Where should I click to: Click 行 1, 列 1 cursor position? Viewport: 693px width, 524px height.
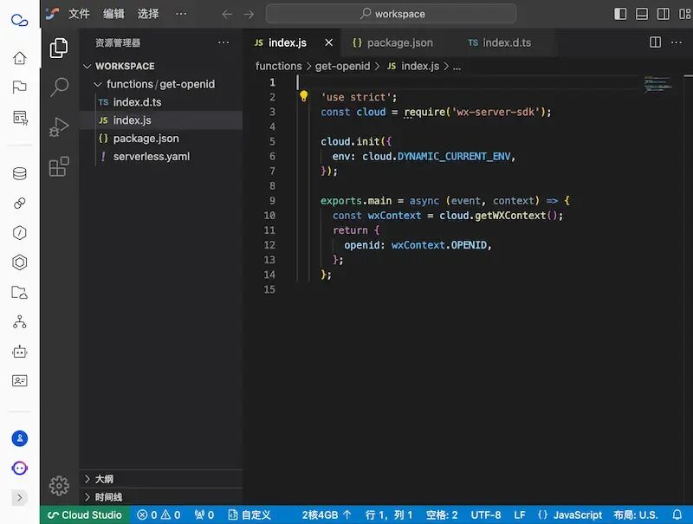coord(389,514)
